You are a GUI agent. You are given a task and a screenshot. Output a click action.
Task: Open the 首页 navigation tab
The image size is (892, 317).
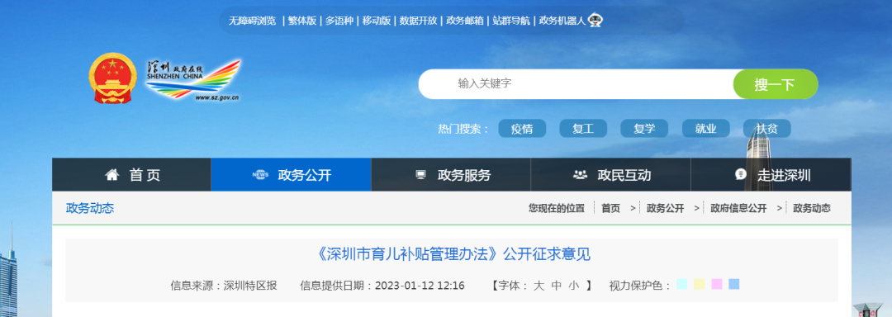coord(131,174)
